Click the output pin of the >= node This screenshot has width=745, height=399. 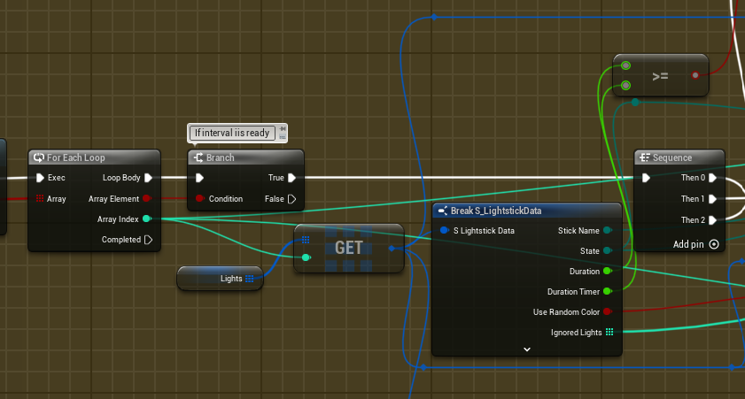pos(695,76)
